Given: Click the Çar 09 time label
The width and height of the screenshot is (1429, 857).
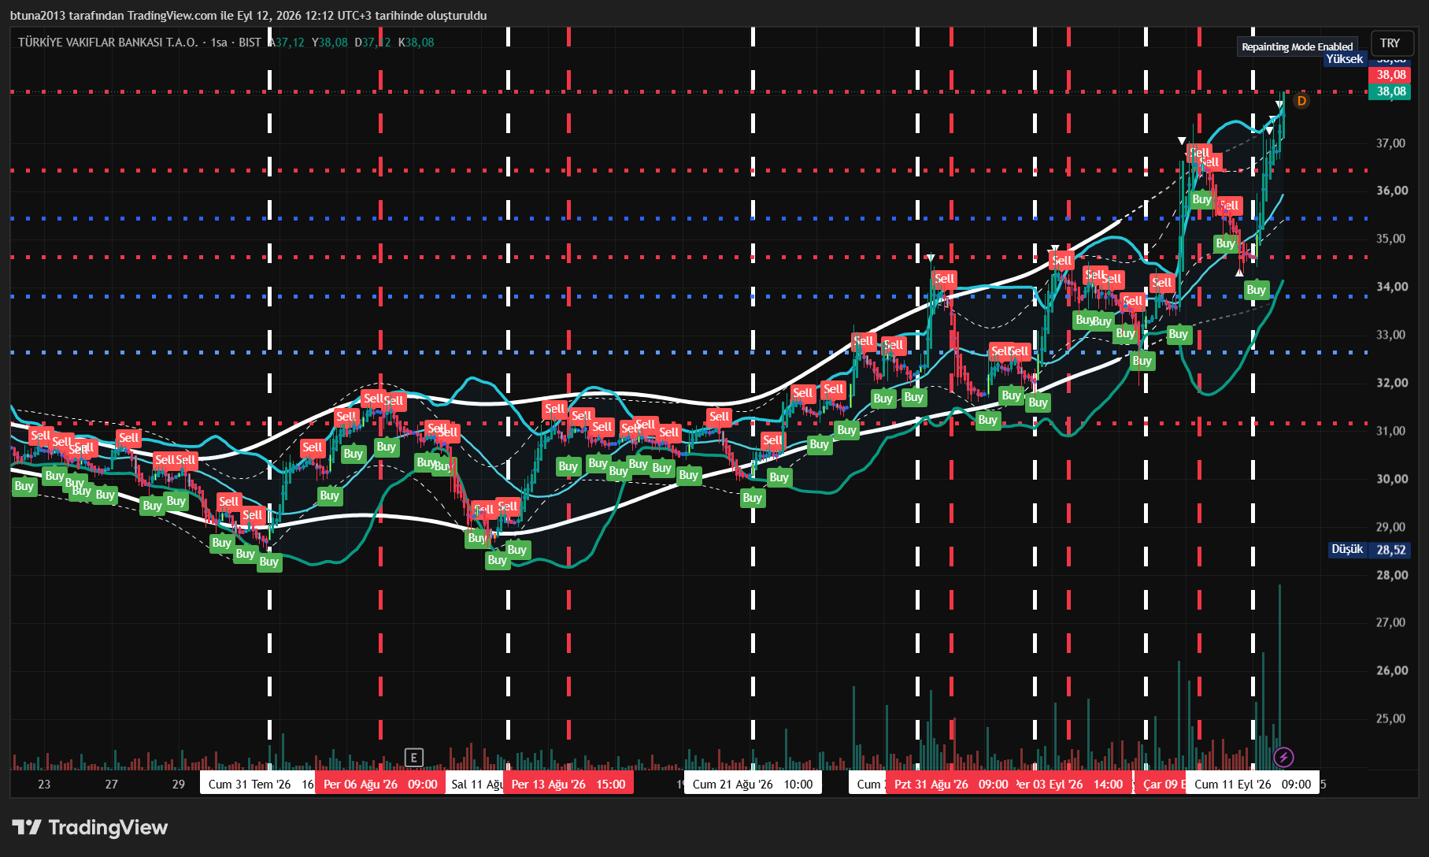Looking at the screenshot, I should pyautogui.click(x=1161, y=785).
